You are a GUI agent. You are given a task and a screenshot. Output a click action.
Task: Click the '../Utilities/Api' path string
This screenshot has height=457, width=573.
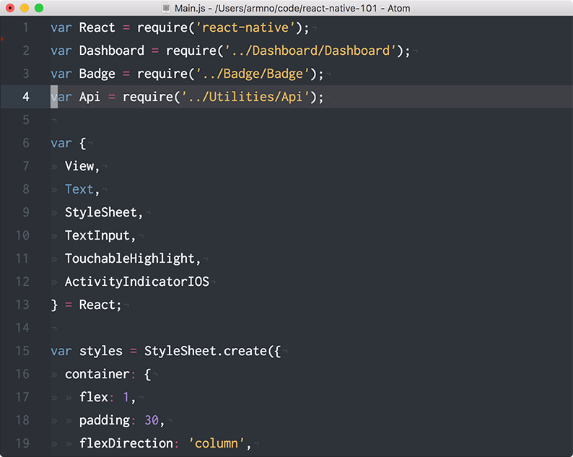click(245, 97)
